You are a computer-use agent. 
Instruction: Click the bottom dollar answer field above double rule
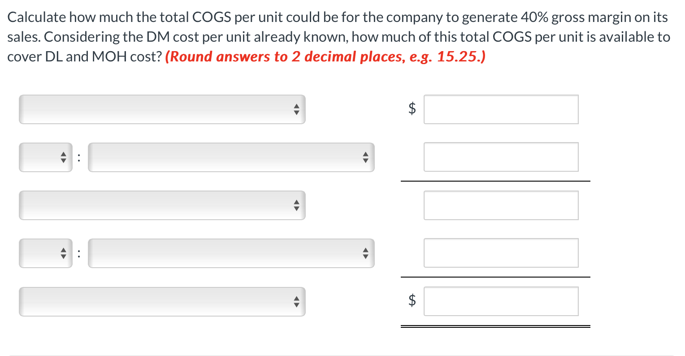tap(501, 301)
